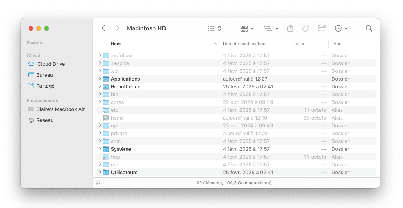
Task: Click the yellow minimize window button
Action: point(39,28)
